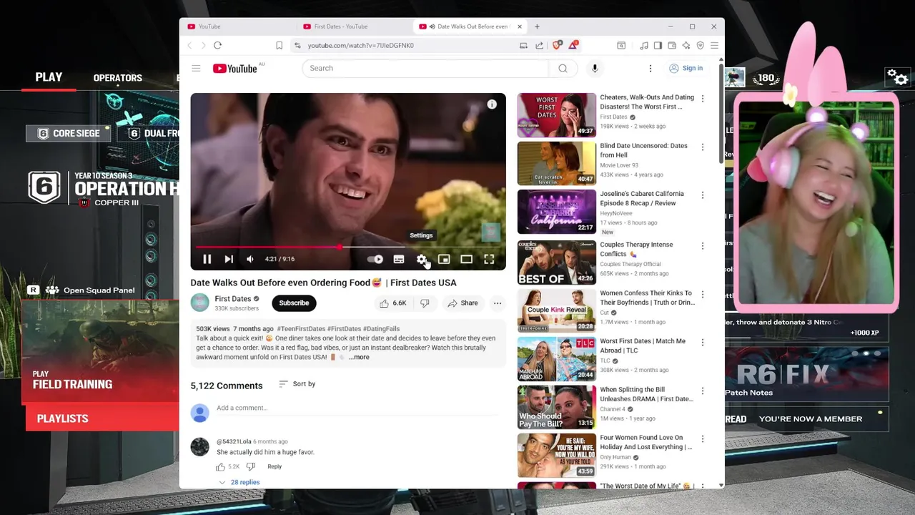Toggle the browser sidebar panel
Screen dimensions: 915x515
pyautogui.click(x=658, y=45)
